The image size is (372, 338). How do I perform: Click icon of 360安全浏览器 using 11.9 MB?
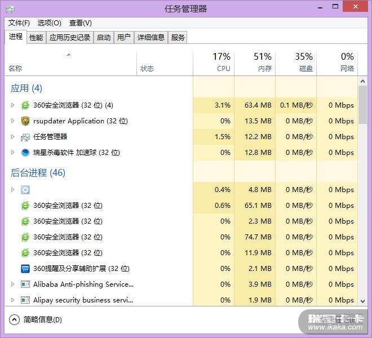pos(25,253)
